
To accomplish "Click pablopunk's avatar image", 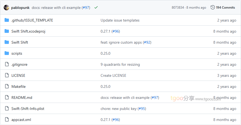I will point(6,8).
